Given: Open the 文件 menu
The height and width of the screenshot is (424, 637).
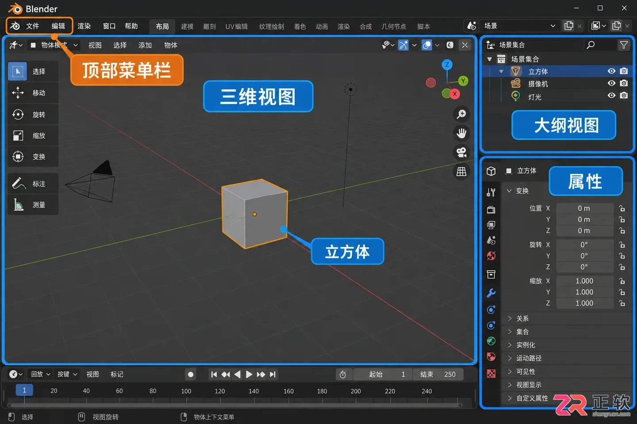Looking at the screenshot, I should click(x=32, y=26).
